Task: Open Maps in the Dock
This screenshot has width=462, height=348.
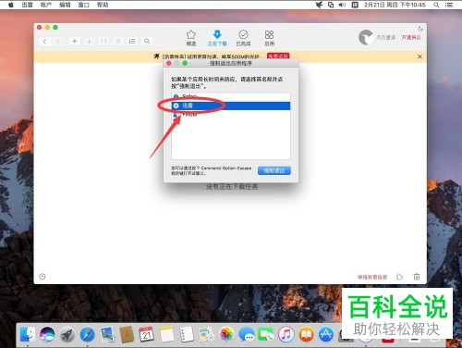Action: tap(207, 334)
